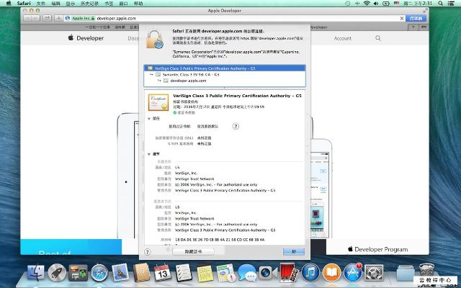Open the 文件 menu
This screenshot has height=288, width=461.
click(41, 4)
